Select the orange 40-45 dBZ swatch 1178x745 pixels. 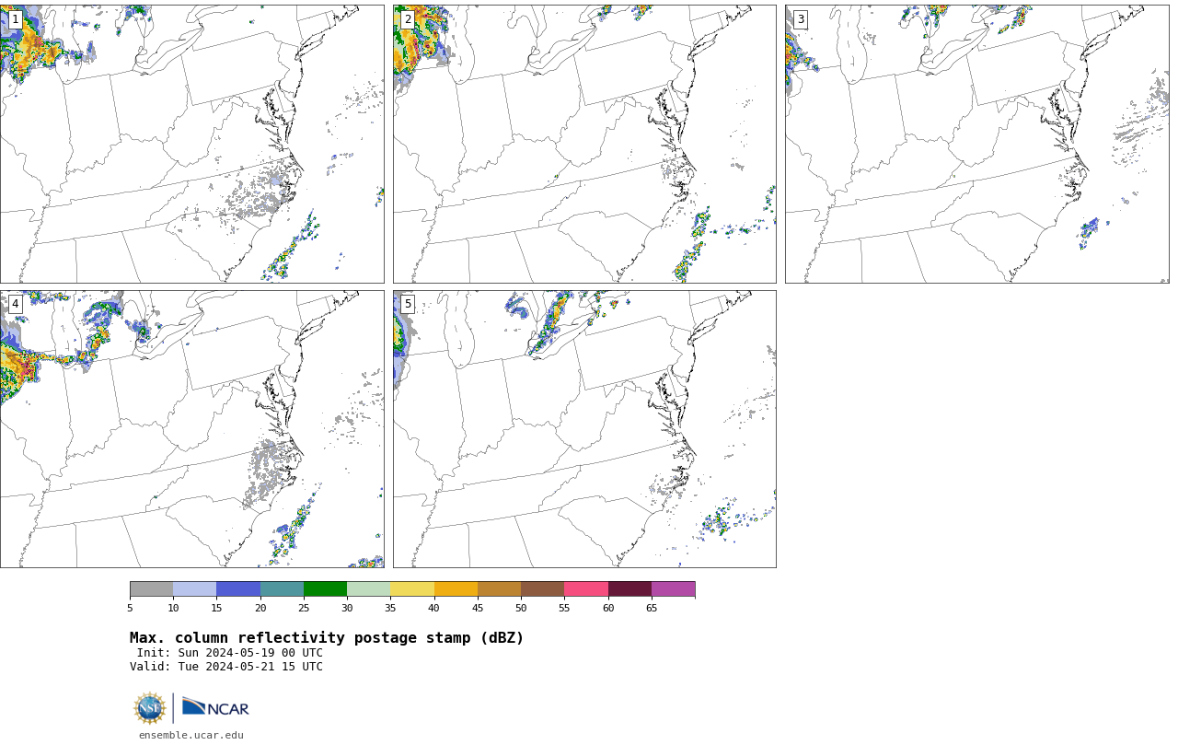pyautogui.click(x=456, y=589)
